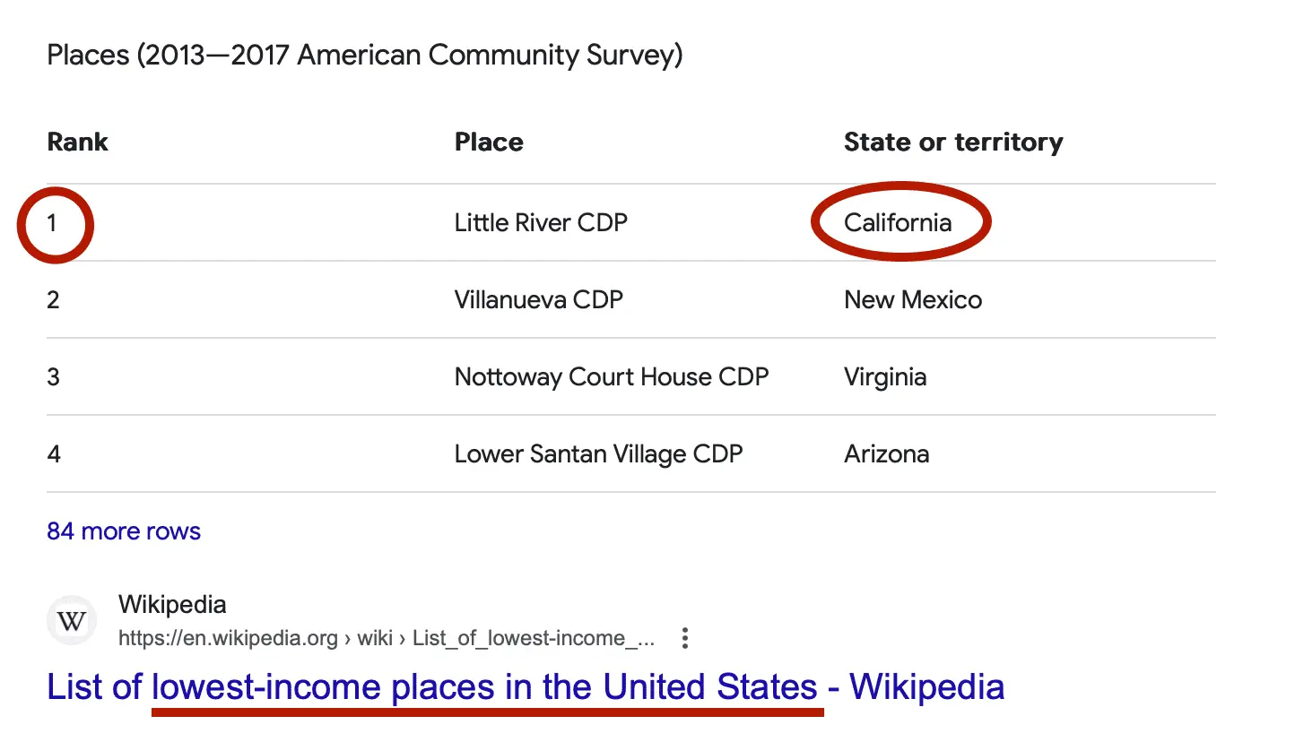Click the Place column header
Screen dimensions: 1295x742
489,142
